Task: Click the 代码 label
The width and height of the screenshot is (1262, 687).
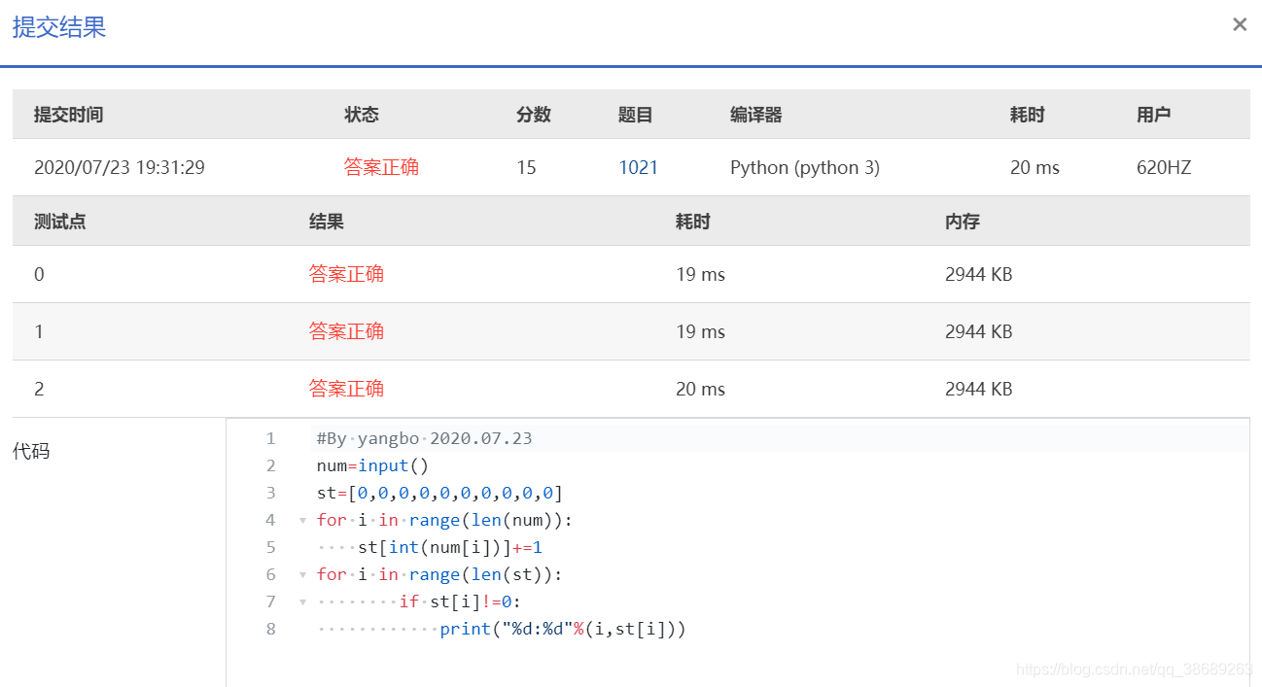Action: tap(30, 451)
